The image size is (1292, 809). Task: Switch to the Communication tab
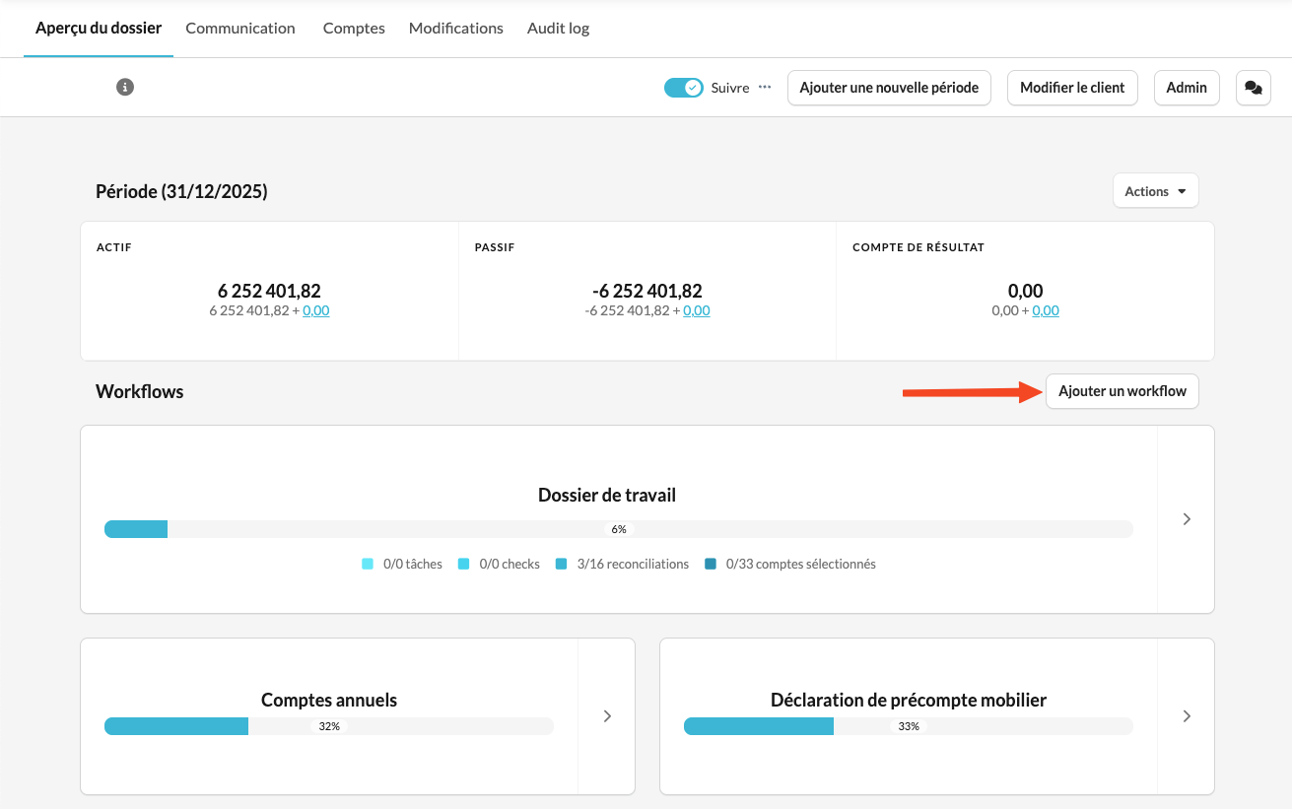(240, 28)
